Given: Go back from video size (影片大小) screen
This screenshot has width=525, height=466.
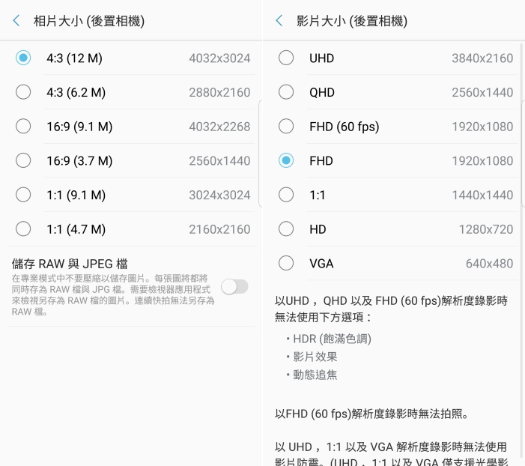Looking at the screenshot, I should pyautogui.click(x=279, y=21).
